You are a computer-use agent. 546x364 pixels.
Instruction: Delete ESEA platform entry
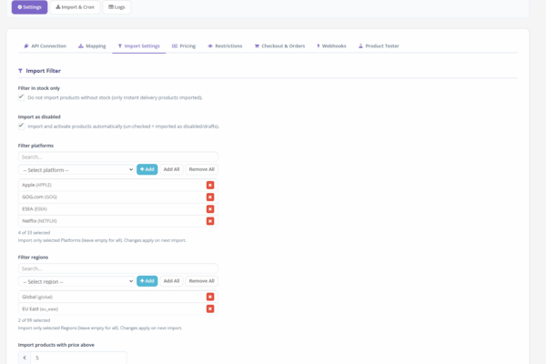pyautogui.click(x=210, y=208)
